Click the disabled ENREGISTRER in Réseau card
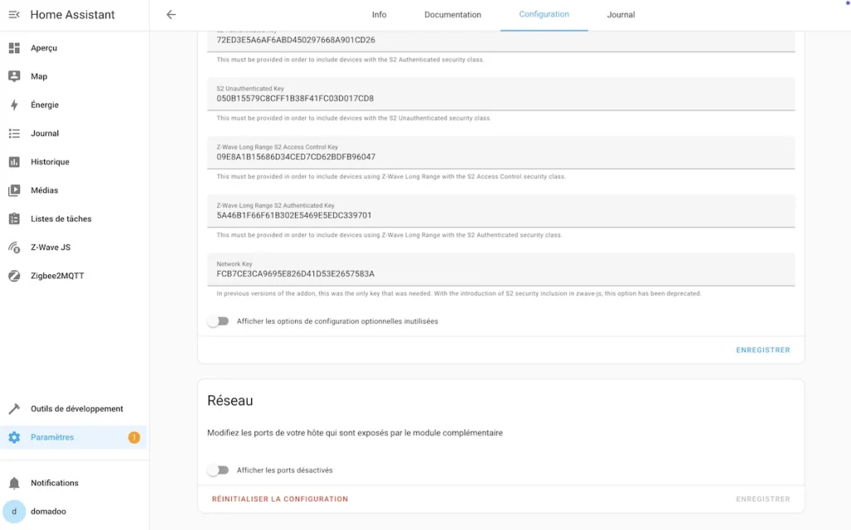The height and width of the screenshot is (530, 851). pos(763,499)
